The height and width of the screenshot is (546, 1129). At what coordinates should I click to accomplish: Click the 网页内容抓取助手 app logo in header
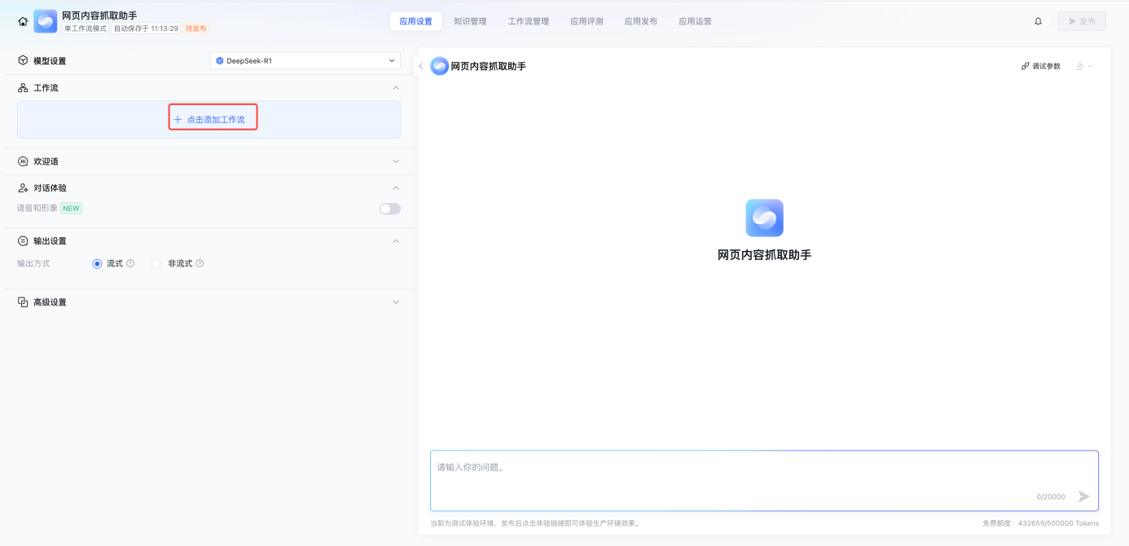pyautogui.click(x=46, y=21)
